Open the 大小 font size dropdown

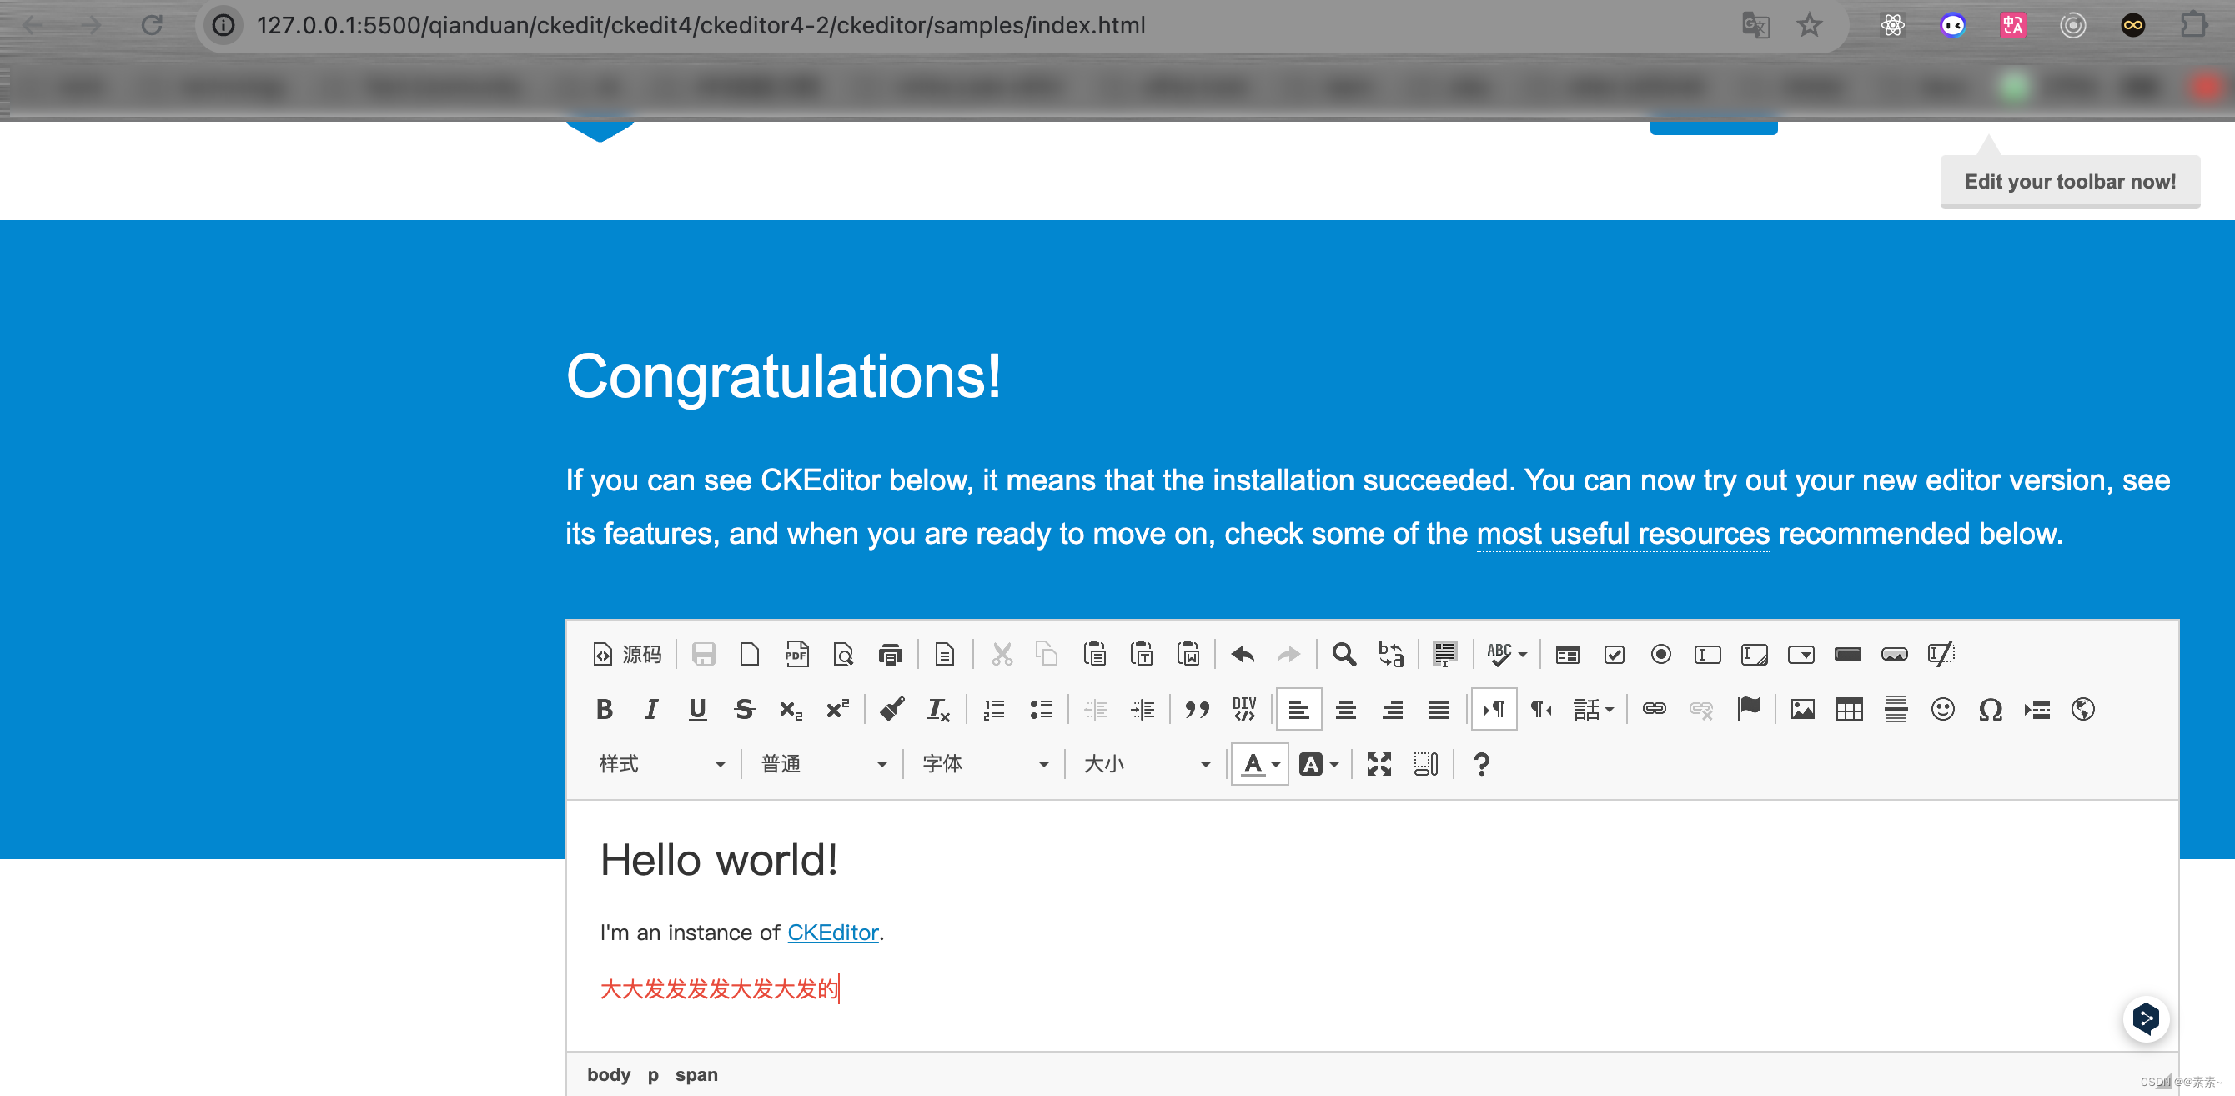[1146, 765]
